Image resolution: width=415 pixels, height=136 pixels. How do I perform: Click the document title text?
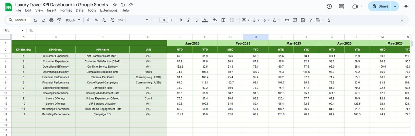62,5
